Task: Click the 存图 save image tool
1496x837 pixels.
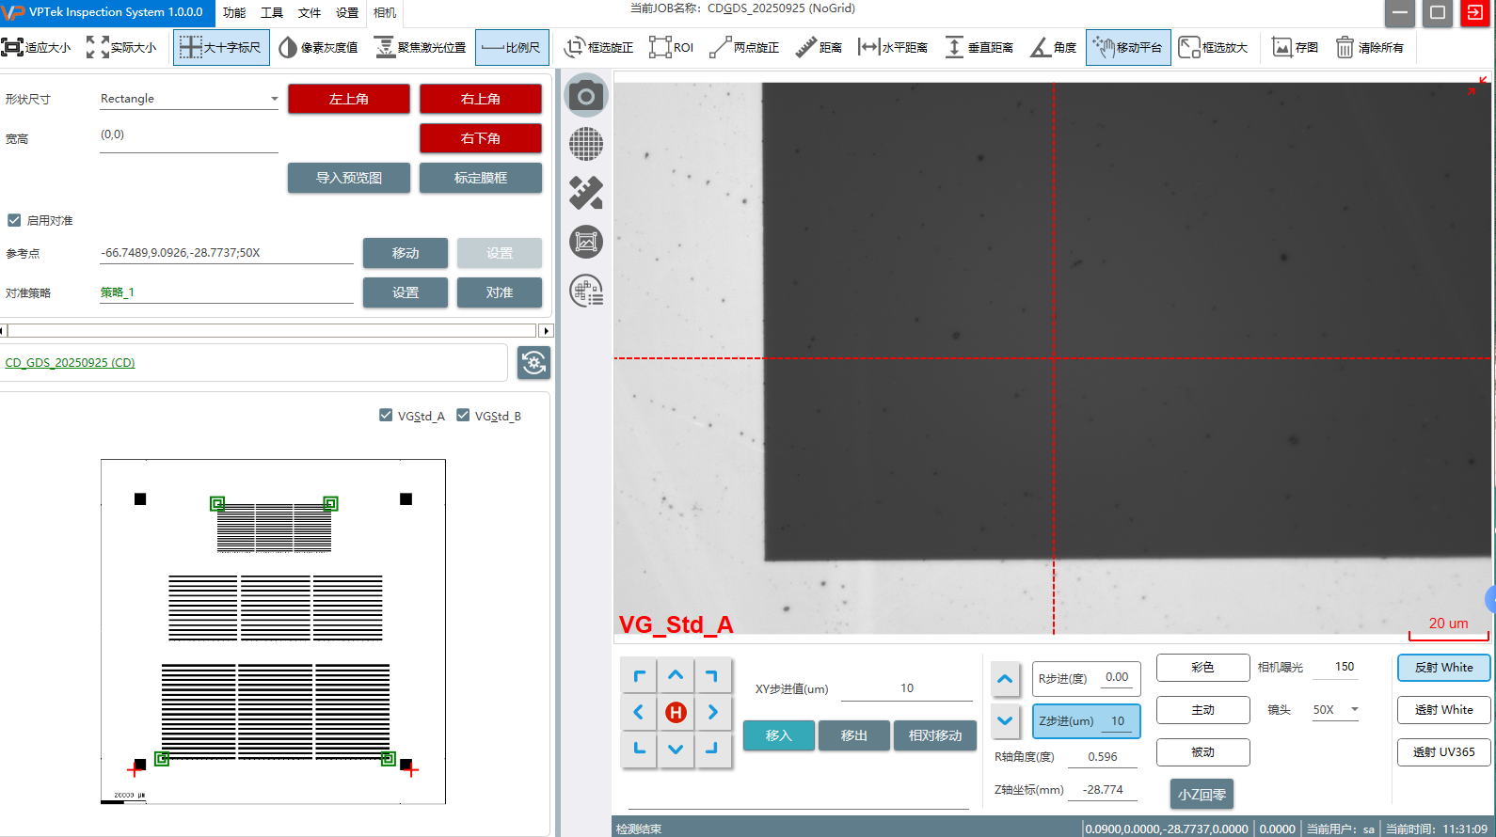Action: click(1295, 47)
